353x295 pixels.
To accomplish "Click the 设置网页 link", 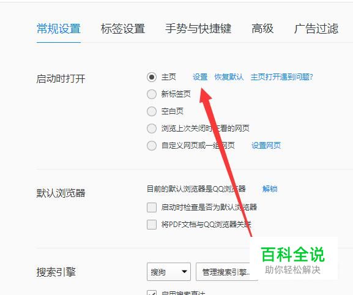I will point(266,146).
